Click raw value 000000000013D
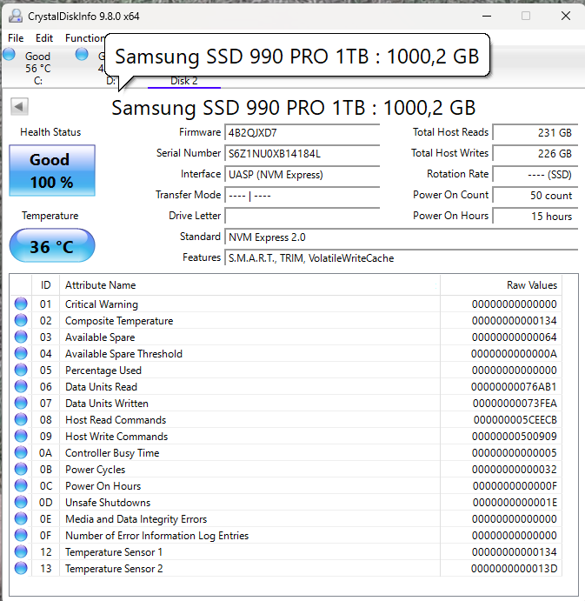 [514, 569]
